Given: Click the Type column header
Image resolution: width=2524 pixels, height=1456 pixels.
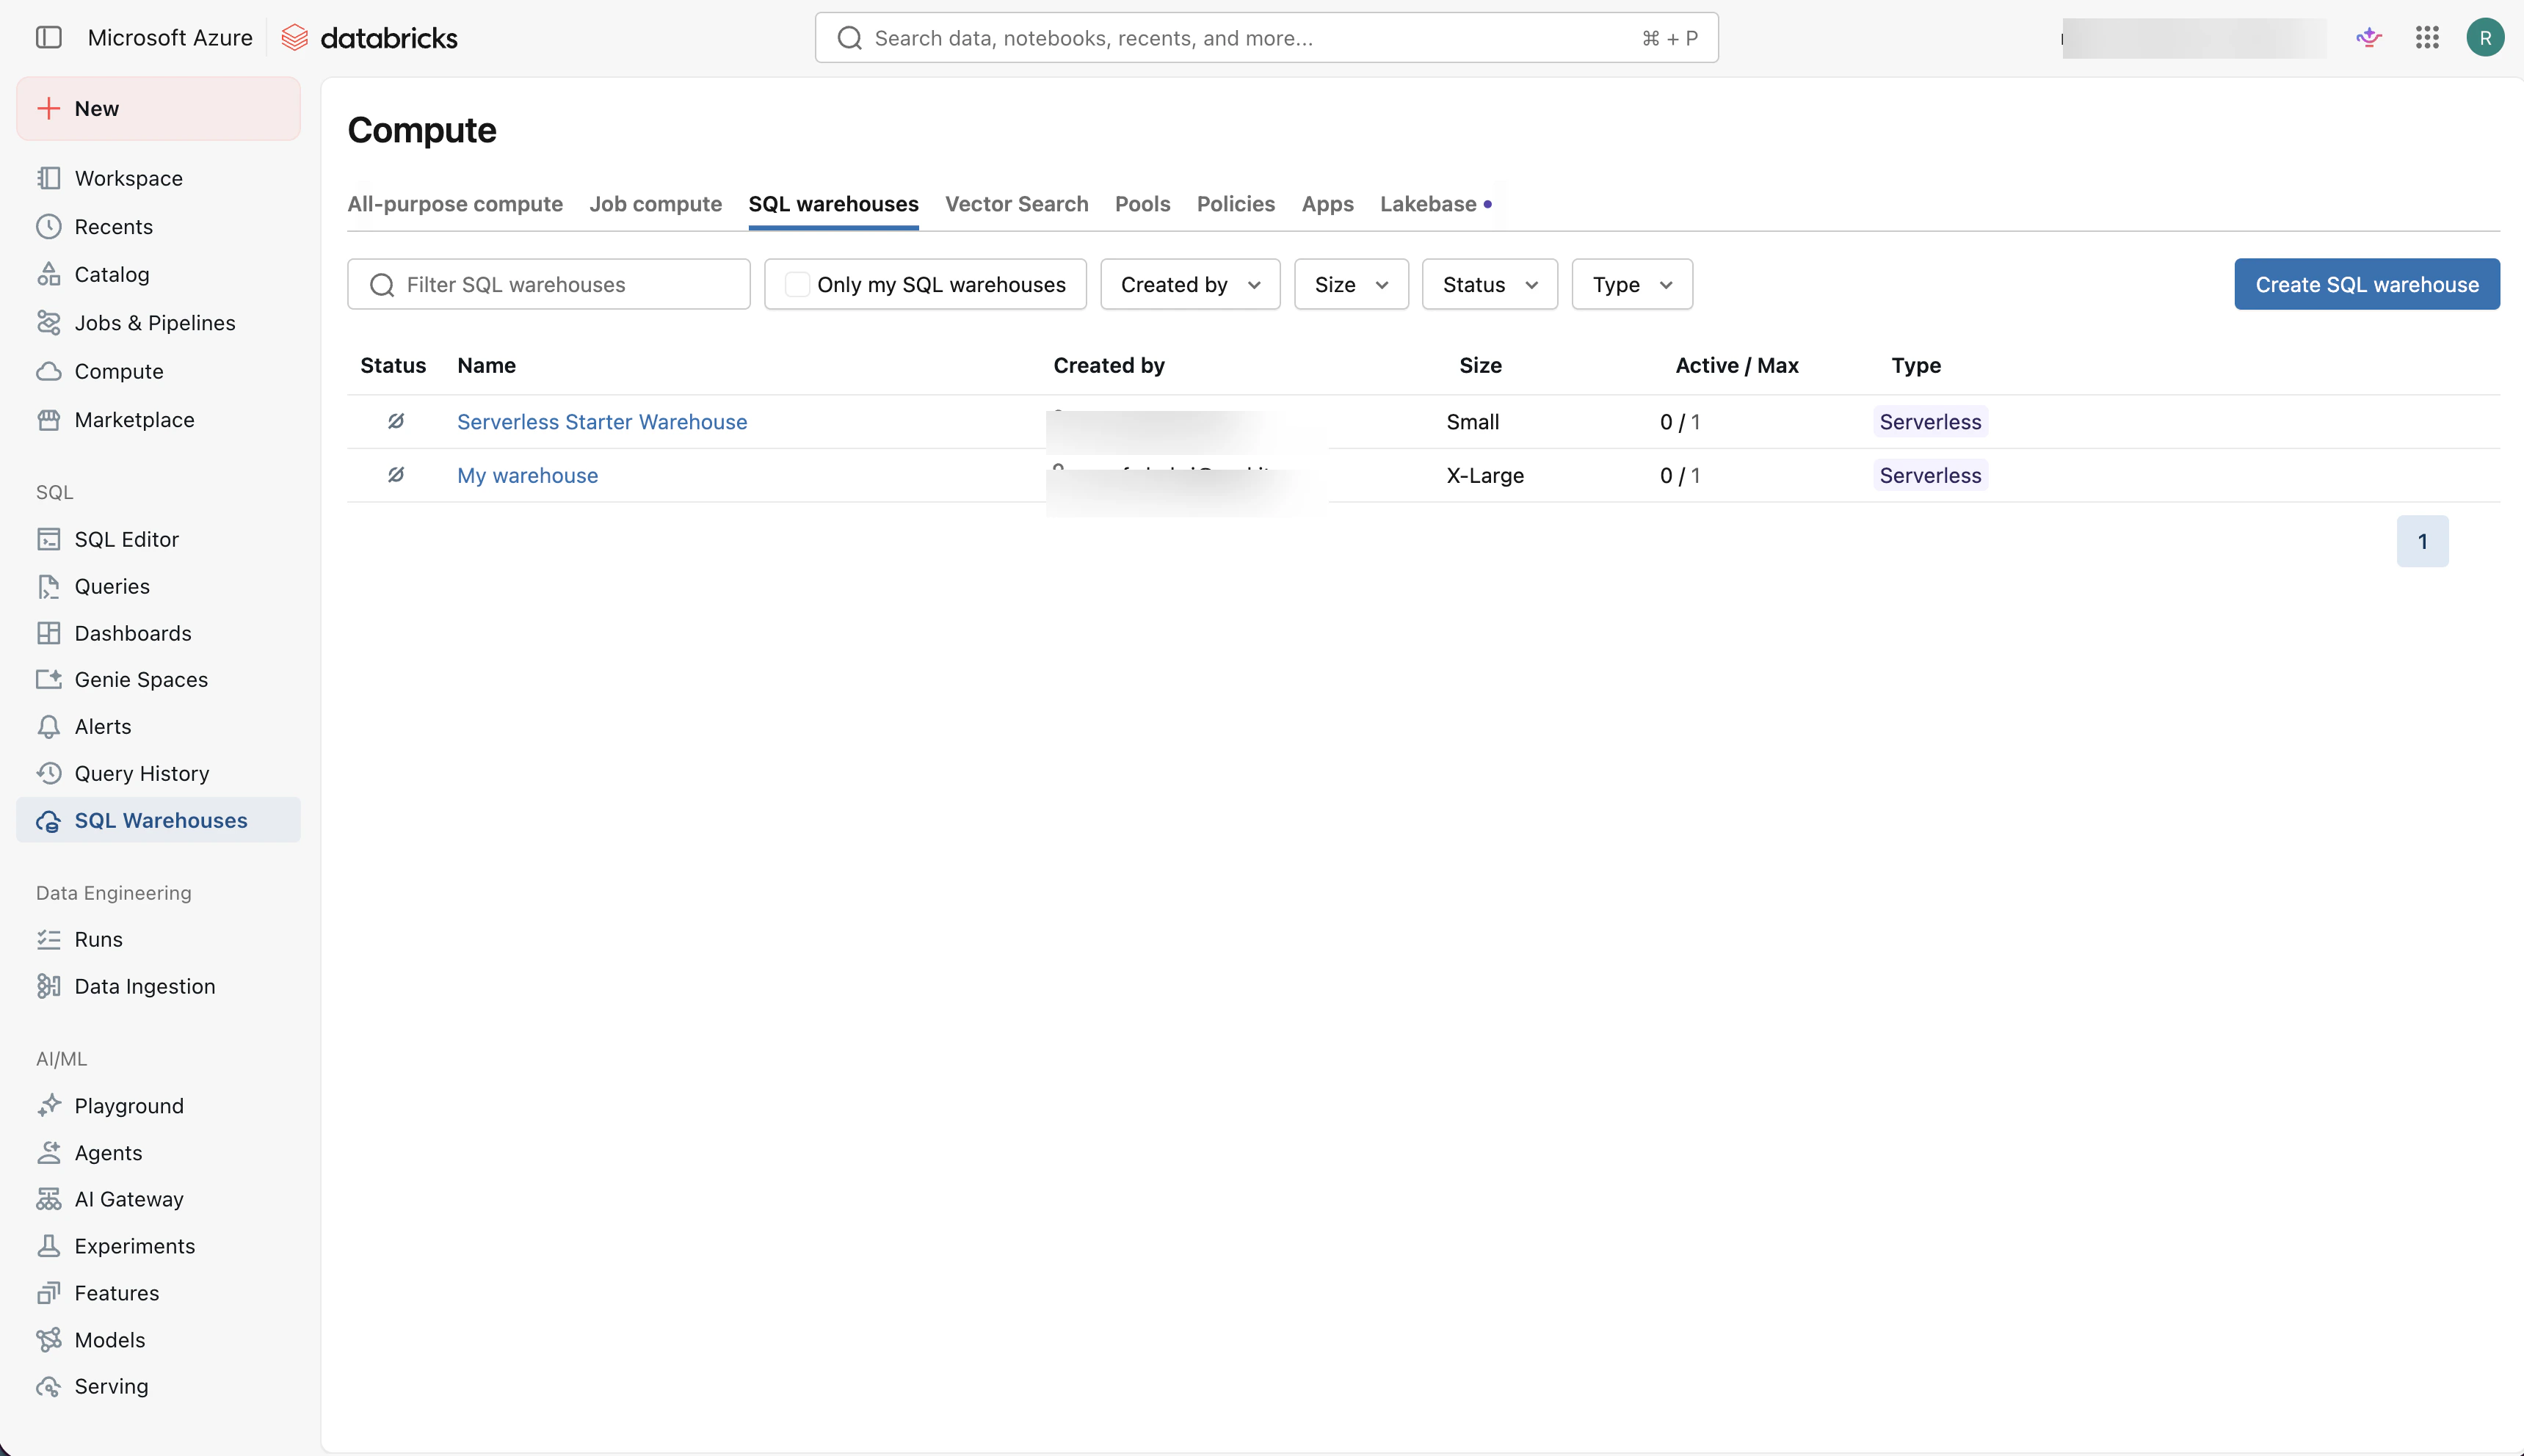Looking at the screenshot, I should (1916, 366).
